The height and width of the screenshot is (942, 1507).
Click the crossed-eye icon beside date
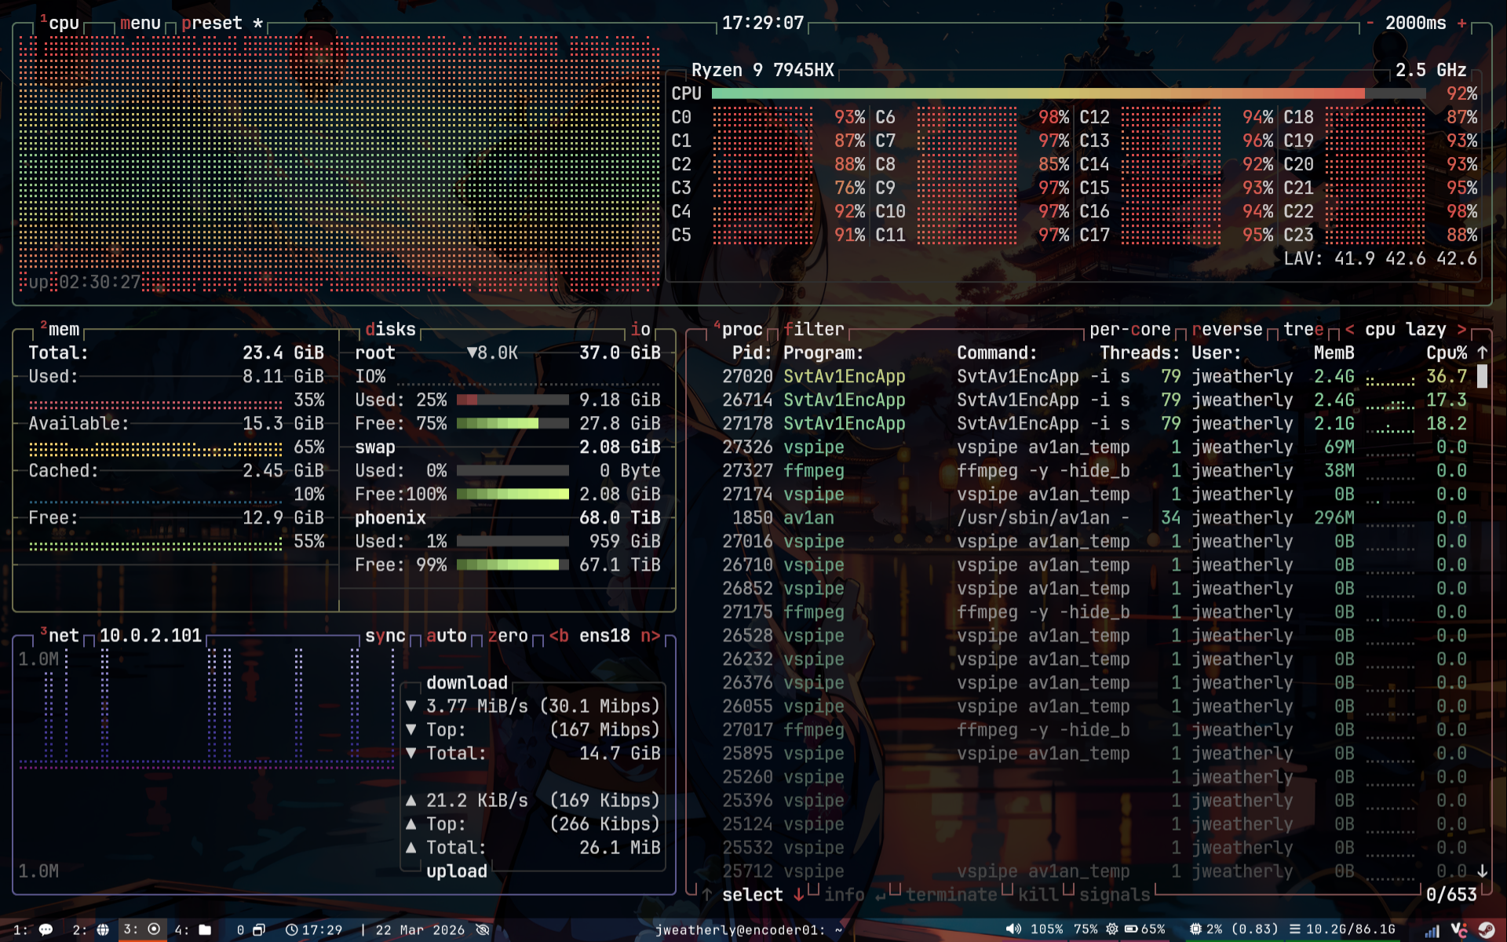click(x=483, y=929)
